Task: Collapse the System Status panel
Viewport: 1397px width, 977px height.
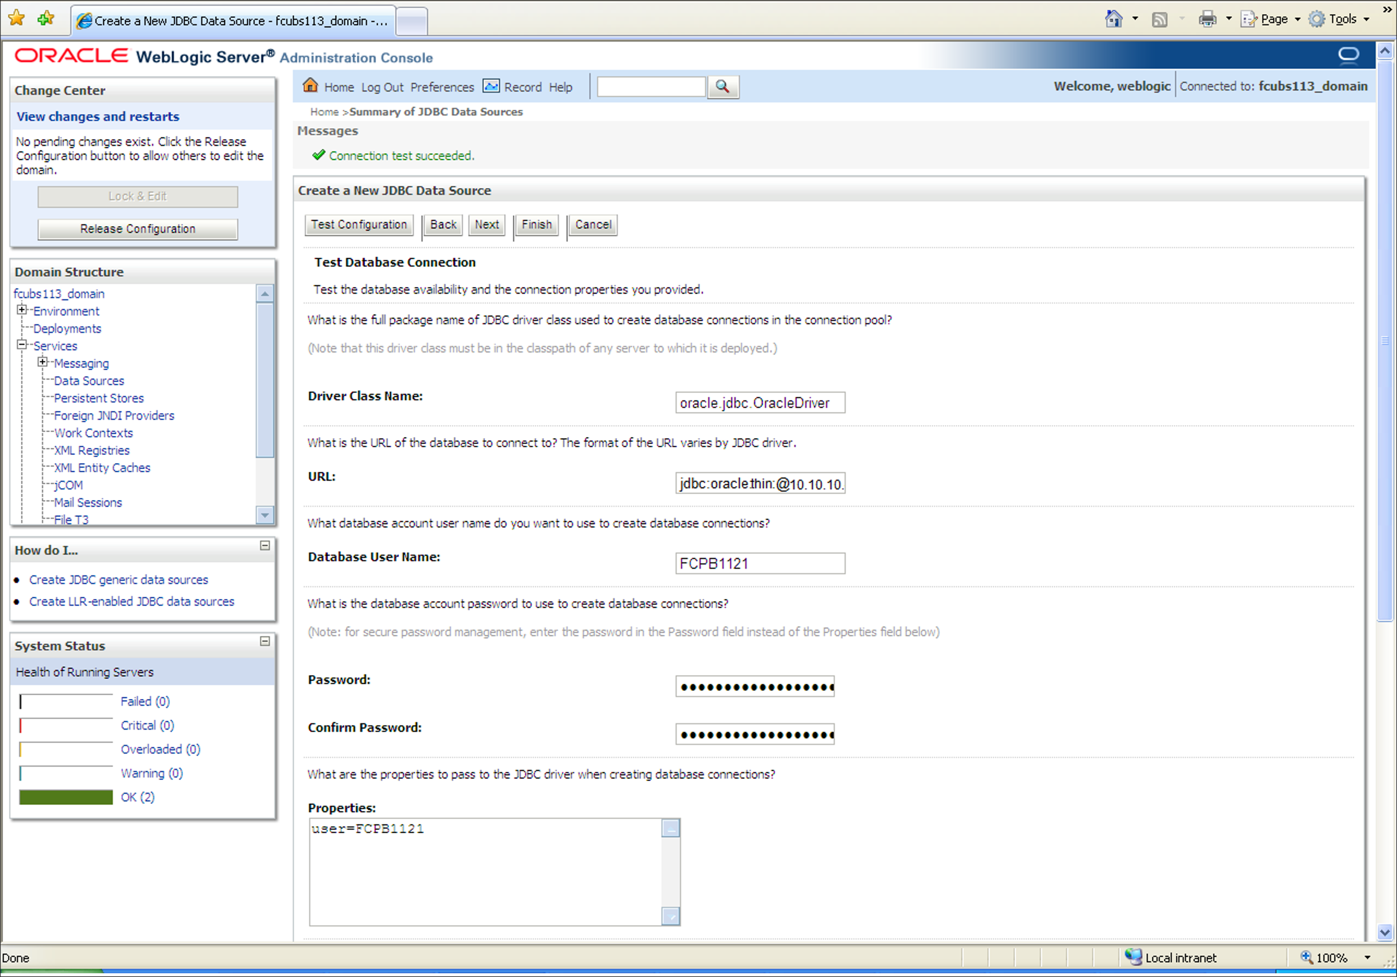Action: pyautogui.click(x=264, y=641)
